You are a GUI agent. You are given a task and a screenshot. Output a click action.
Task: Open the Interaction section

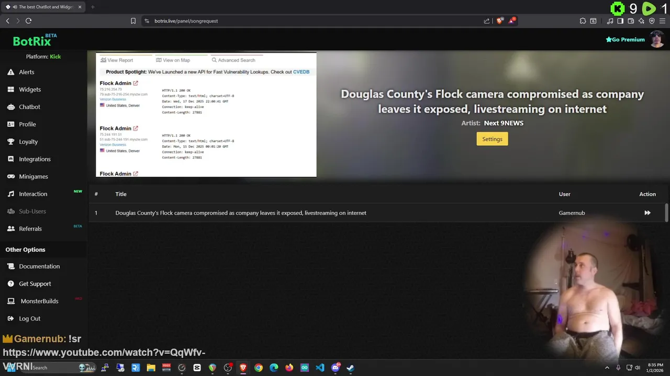(33, 194)
